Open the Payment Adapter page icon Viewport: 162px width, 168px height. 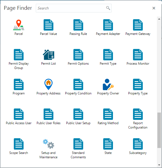[x=108, y=25]
